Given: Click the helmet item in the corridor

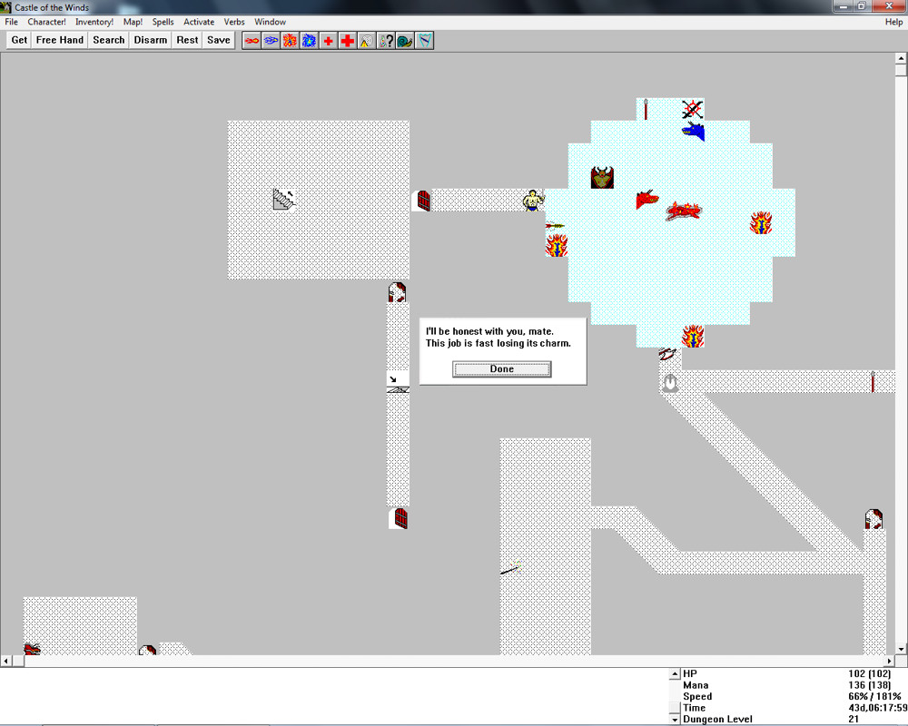Looking at the screenshot, I should point(670,383).
